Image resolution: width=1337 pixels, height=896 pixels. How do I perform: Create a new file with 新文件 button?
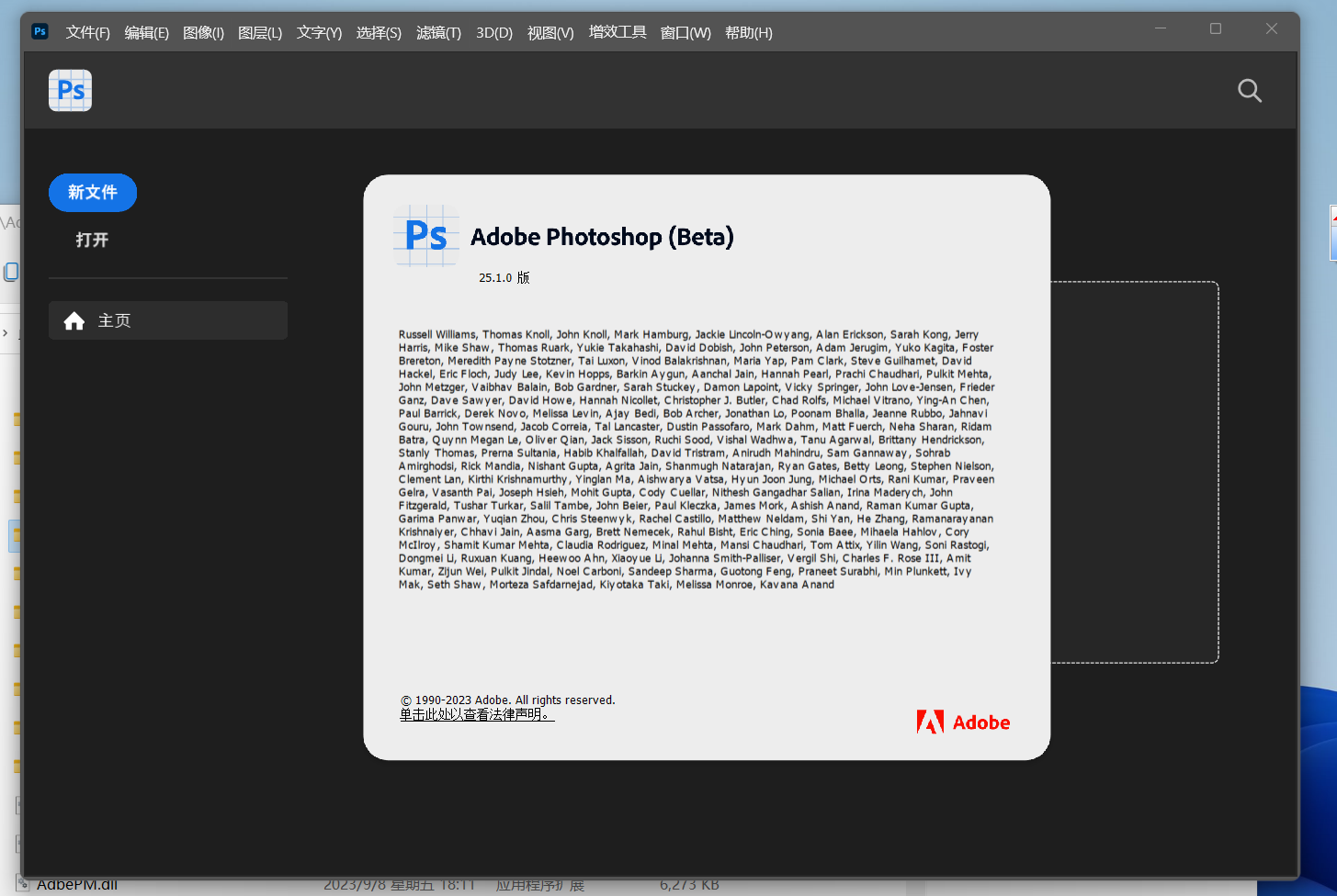[93, 192]
